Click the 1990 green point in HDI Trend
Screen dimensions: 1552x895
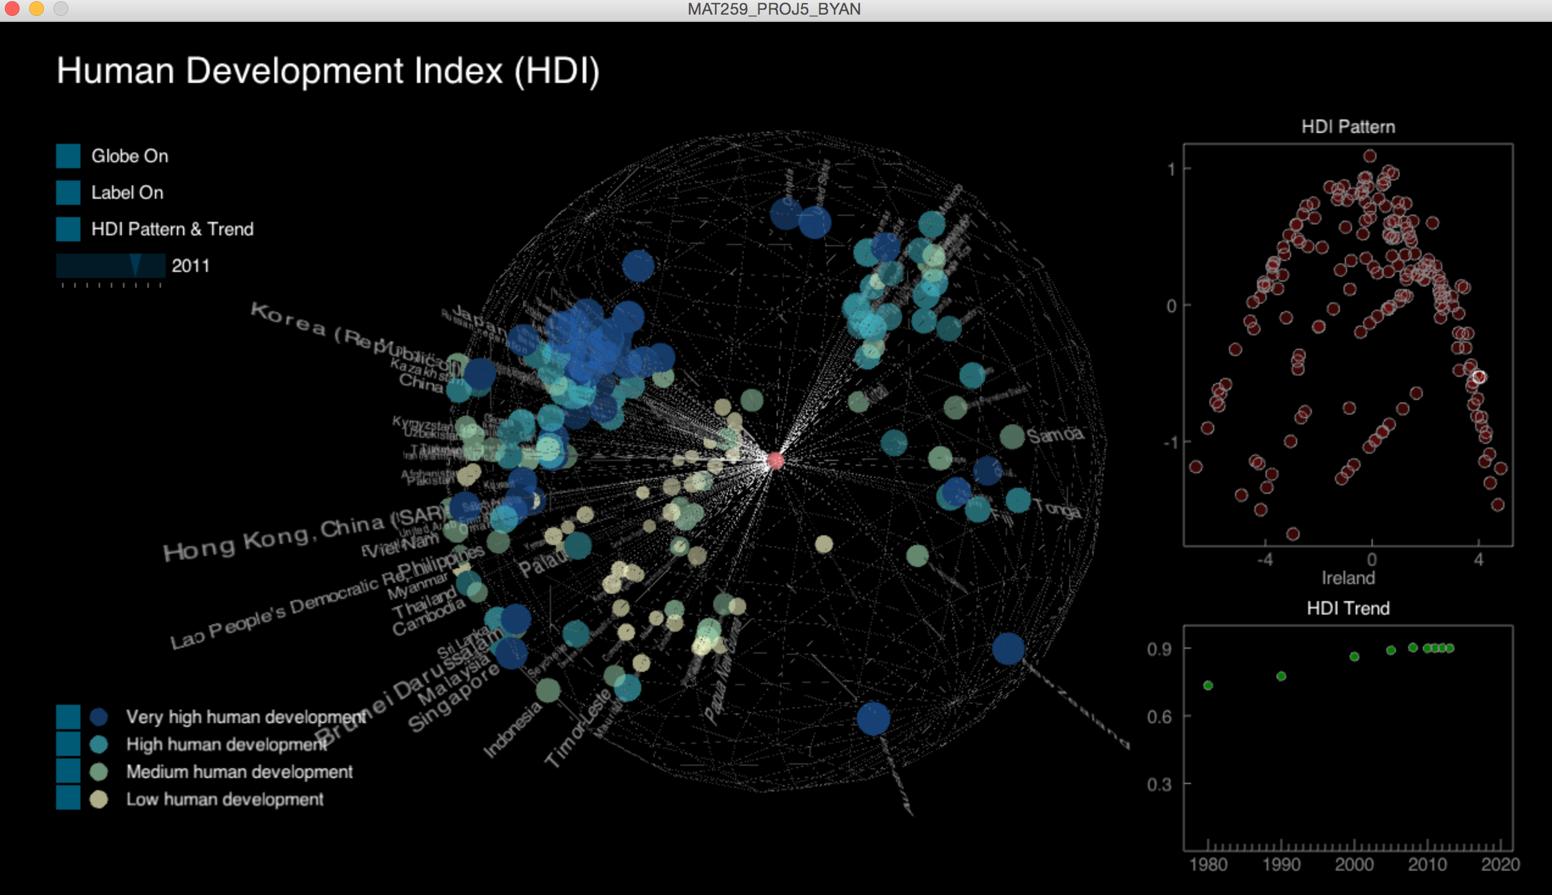point(1281,676)
